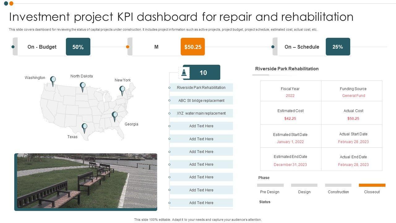Select the ABC St bridge replacement bullet

(170, 101)
